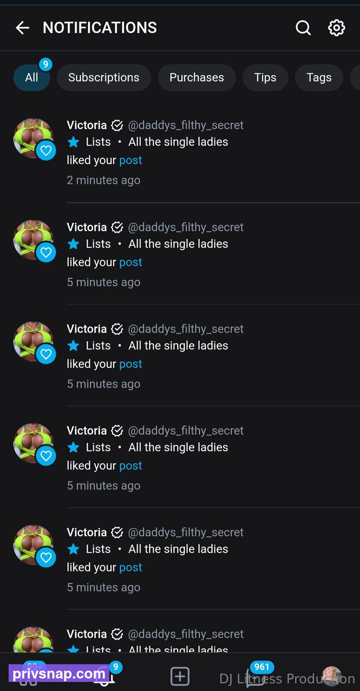This screenshot has width=360, height=691.
Task: Tap @daddys_filthy_secret handle in second notification
Action: (x=186, y=227)
